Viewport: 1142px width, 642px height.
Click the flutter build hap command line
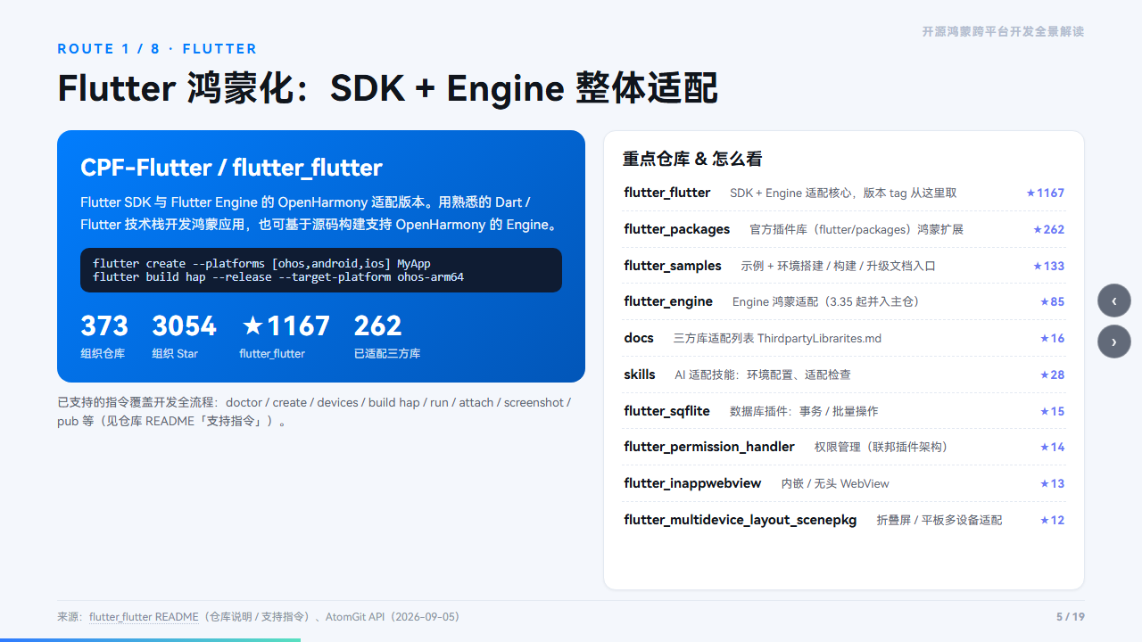(278, 277)
